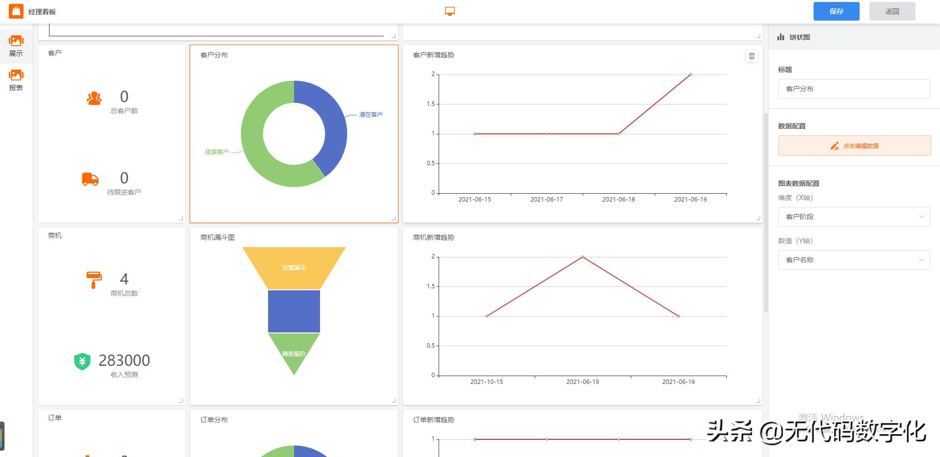Click the 总客户数 people icon
The height and width of the screenshot is (457, 940).
tap(94, 99)
